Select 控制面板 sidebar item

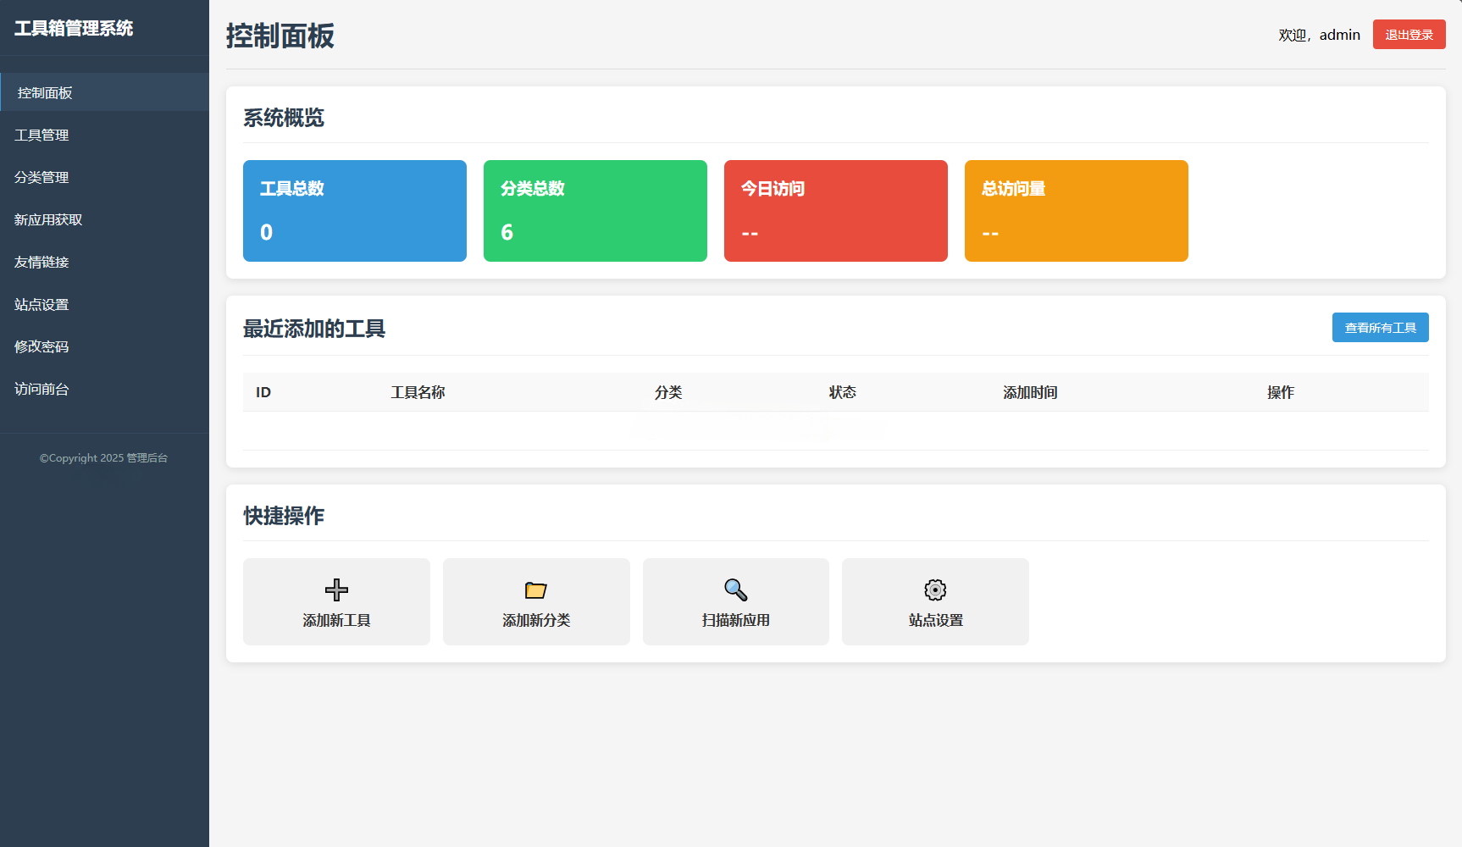(x=45, y=92)
